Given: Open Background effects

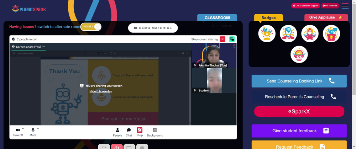Looking at the screenshot, I should pyautogui.click(x=155, y=132).
